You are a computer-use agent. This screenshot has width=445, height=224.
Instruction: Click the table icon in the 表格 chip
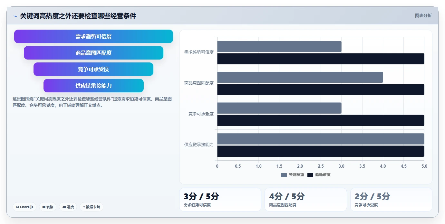pos(44,207)
